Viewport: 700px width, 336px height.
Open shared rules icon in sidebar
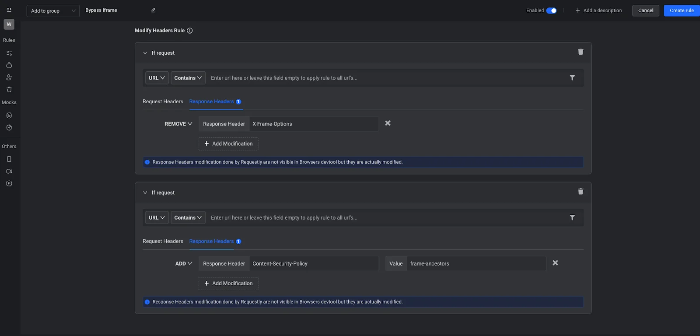pos(9,77)
